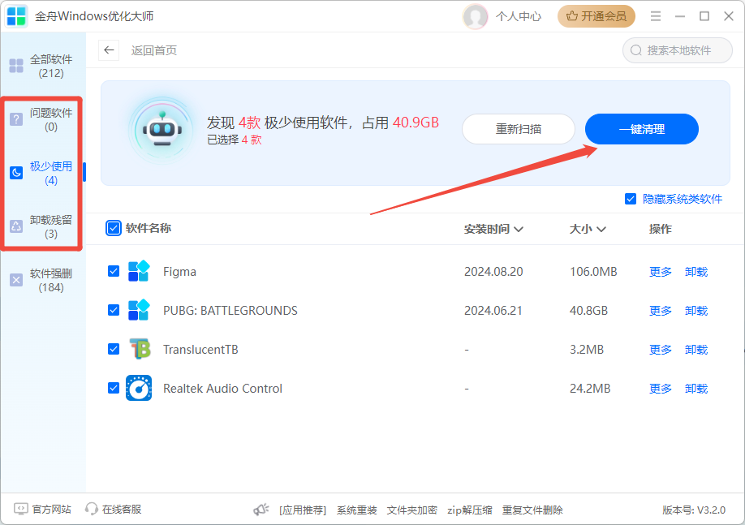745x525 pixels.
Task: Click the PUBG: BATTLEGROUNDS app icon
Action: [139, 310]
